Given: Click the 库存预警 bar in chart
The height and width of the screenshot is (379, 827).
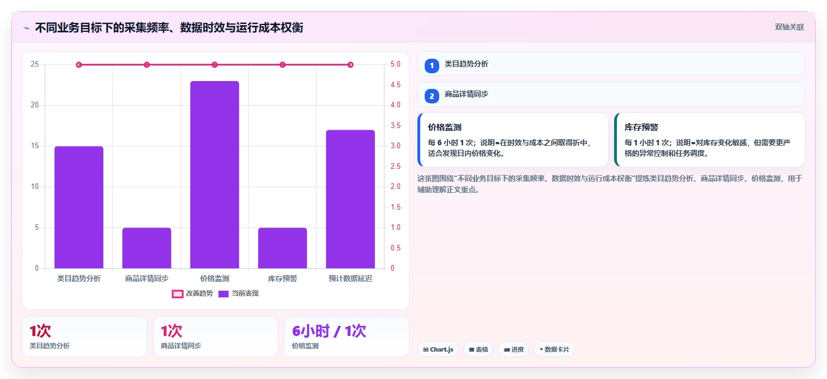Looking at the screenshot, I should [282, 248].
